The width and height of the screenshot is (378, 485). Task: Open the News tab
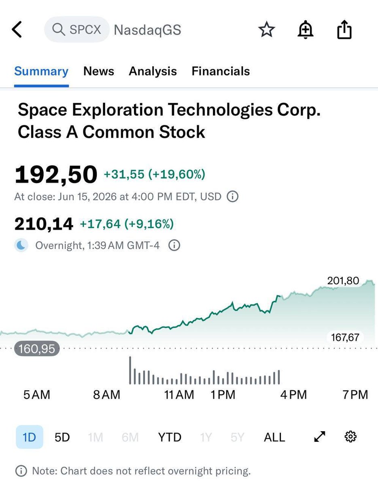pyautogui.click(x=99, y=71)
